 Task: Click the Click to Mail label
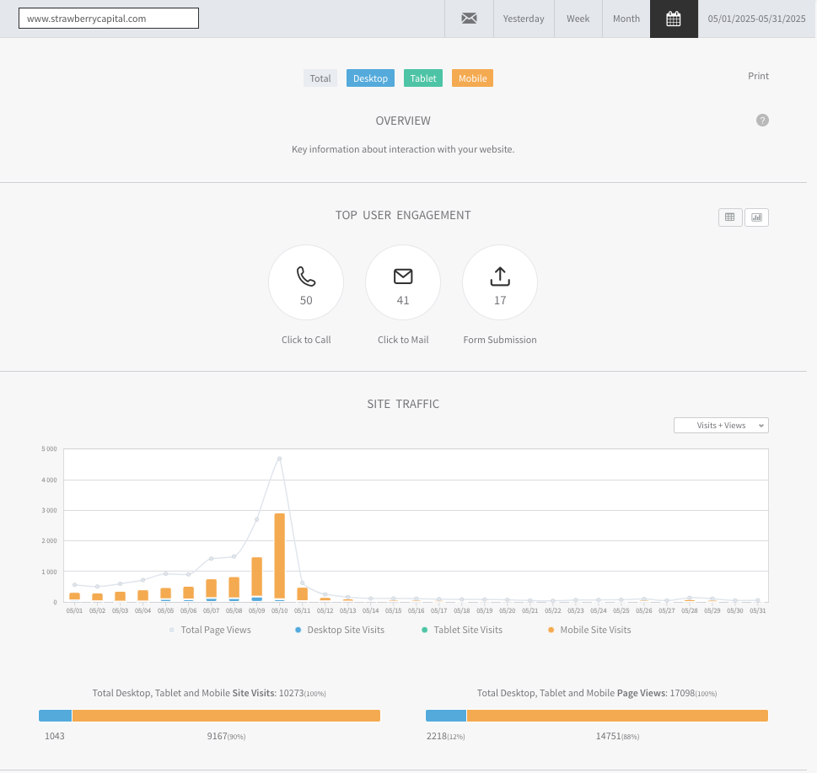point(403,340)
